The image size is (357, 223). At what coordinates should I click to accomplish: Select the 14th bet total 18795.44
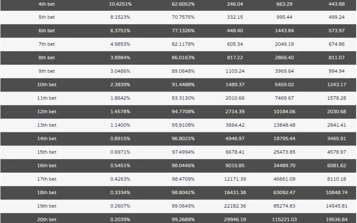click(x=284, y=138)
